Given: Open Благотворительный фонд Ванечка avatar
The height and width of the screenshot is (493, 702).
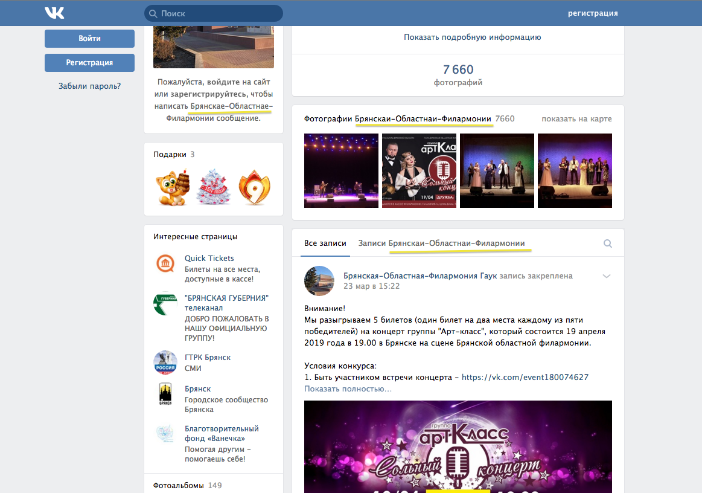Looking at the screenshot, I should coord(165,433).
